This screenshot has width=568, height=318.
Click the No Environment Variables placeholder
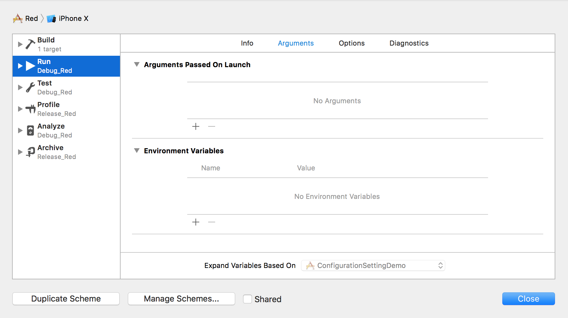pos(337,197)
